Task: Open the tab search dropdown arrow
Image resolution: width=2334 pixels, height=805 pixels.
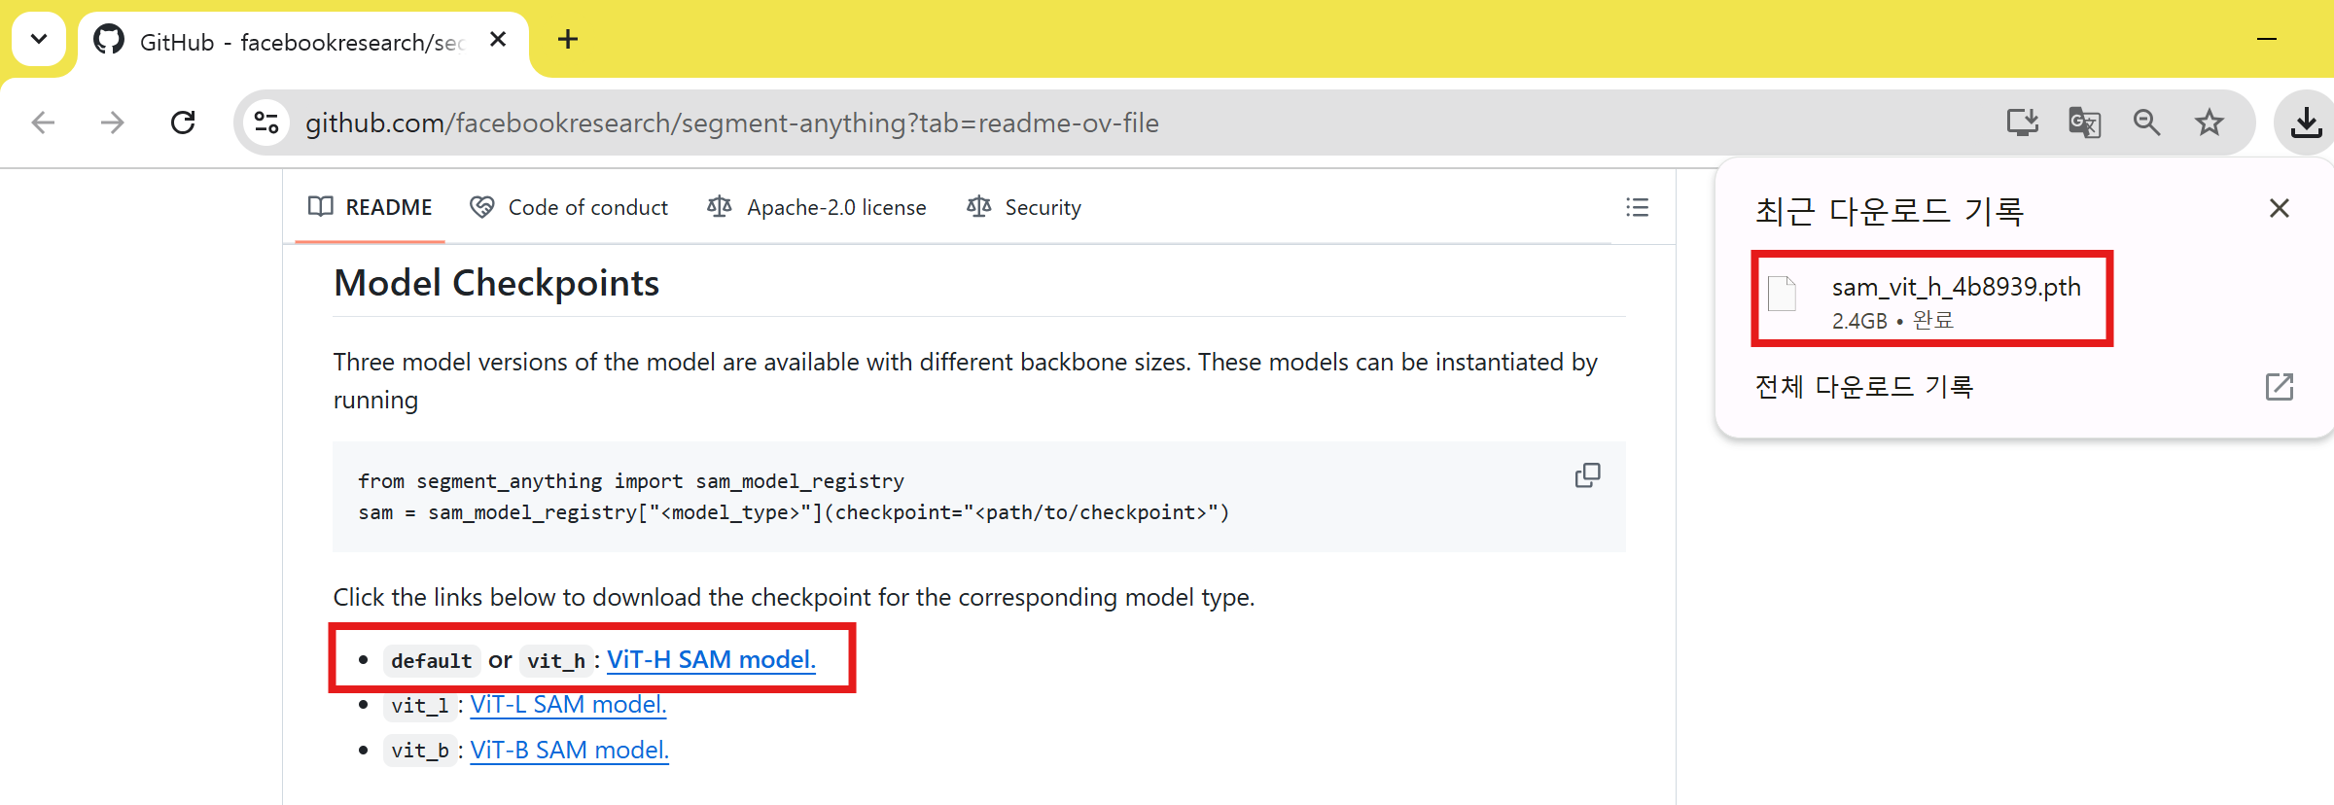Action: 39,39
